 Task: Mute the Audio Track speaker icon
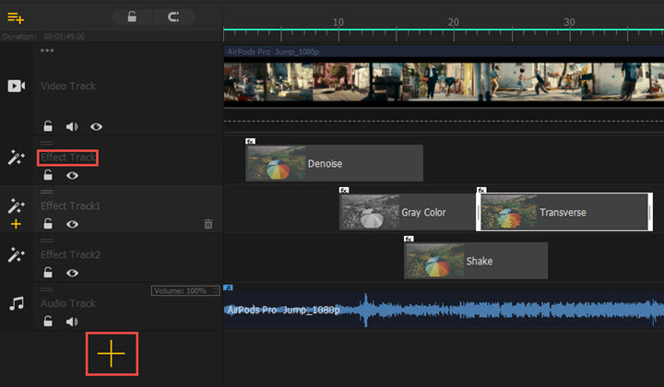tap(72, 322)
